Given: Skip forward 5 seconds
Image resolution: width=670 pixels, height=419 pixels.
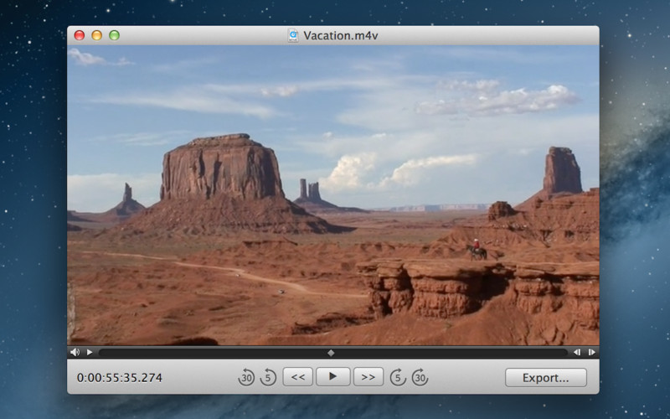Looking at the screenshot, I should tap(398, 377).
